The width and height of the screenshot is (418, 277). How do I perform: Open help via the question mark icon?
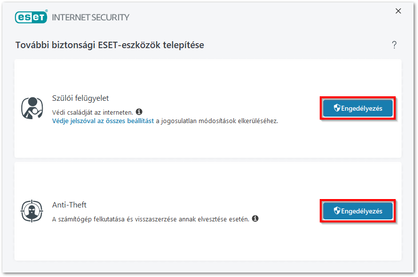[394, 45]
